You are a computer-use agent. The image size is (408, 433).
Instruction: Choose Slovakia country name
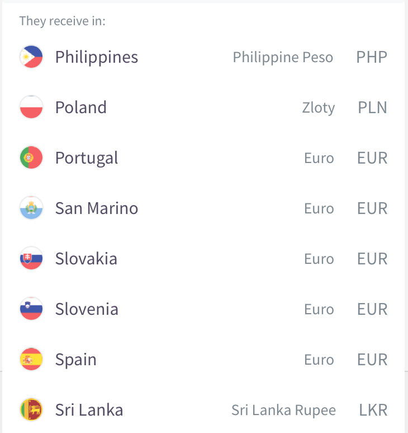[x=86, y=259]
